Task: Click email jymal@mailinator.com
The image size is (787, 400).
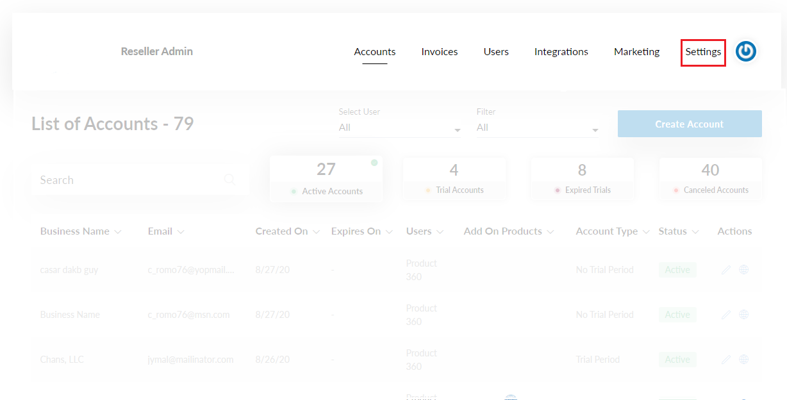Action: point(190,360)
